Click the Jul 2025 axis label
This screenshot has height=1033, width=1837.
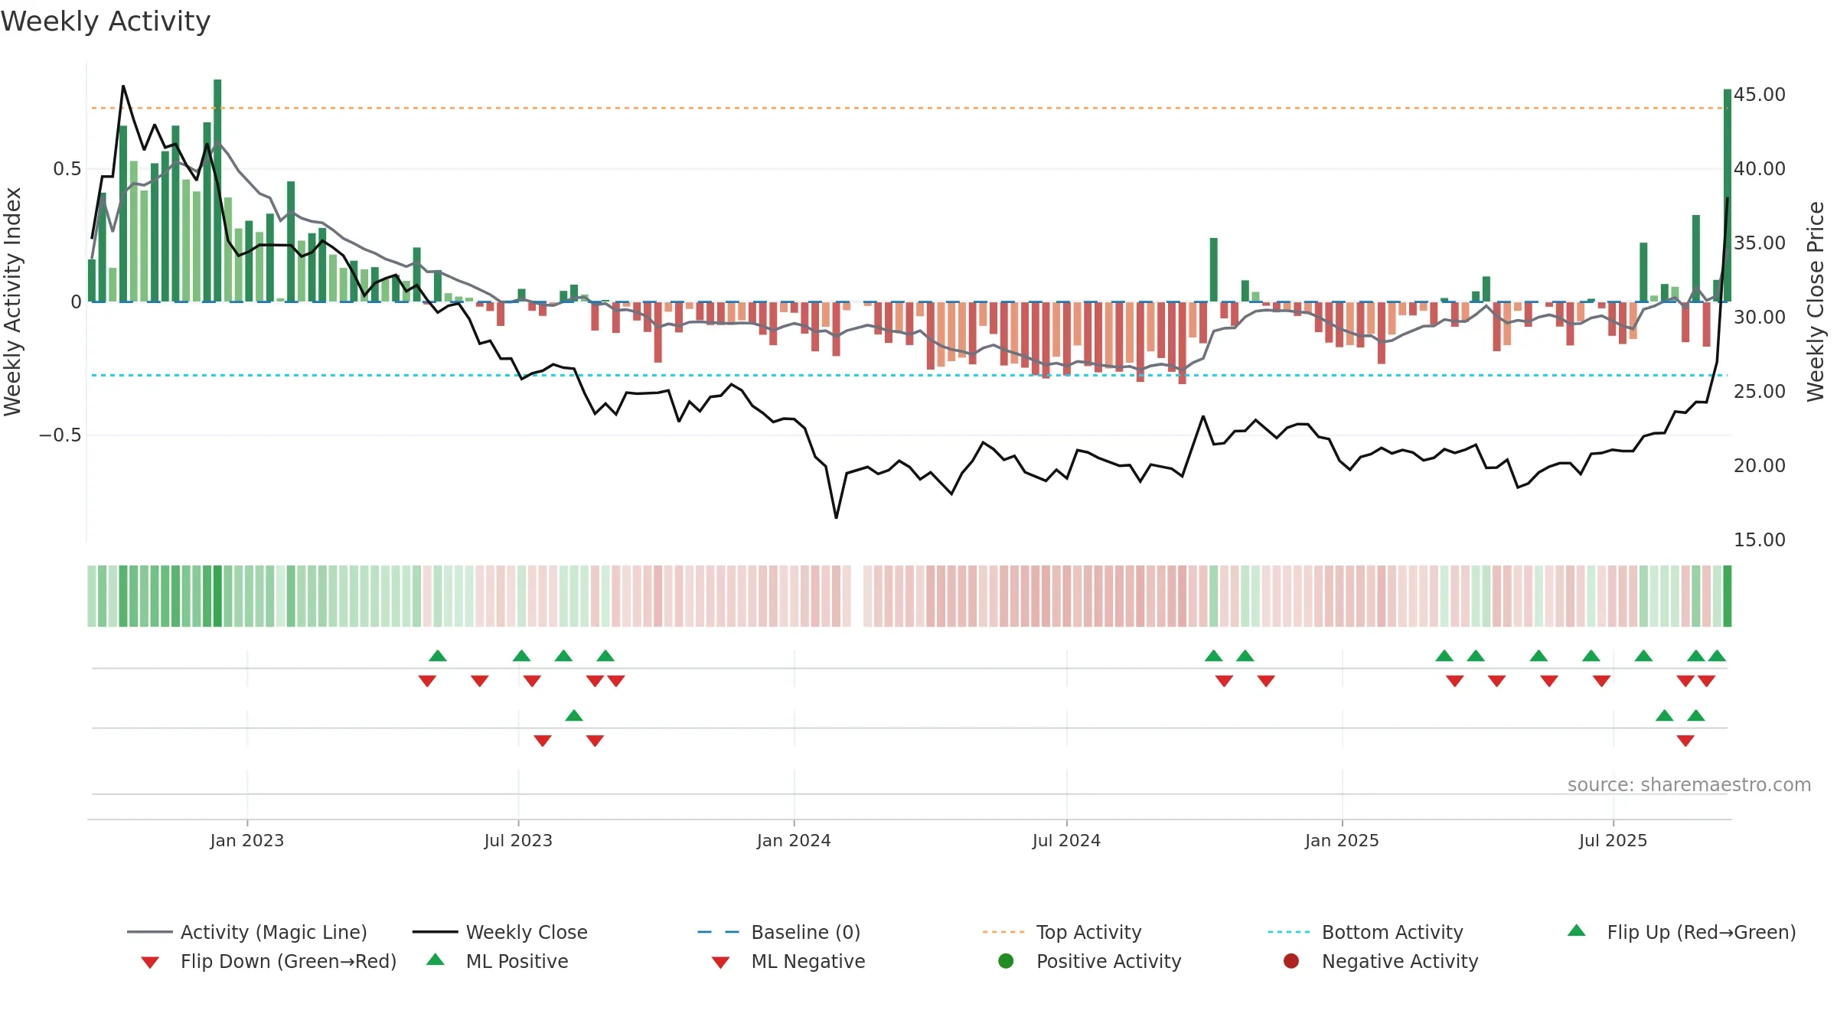[x=1613, y=840]
